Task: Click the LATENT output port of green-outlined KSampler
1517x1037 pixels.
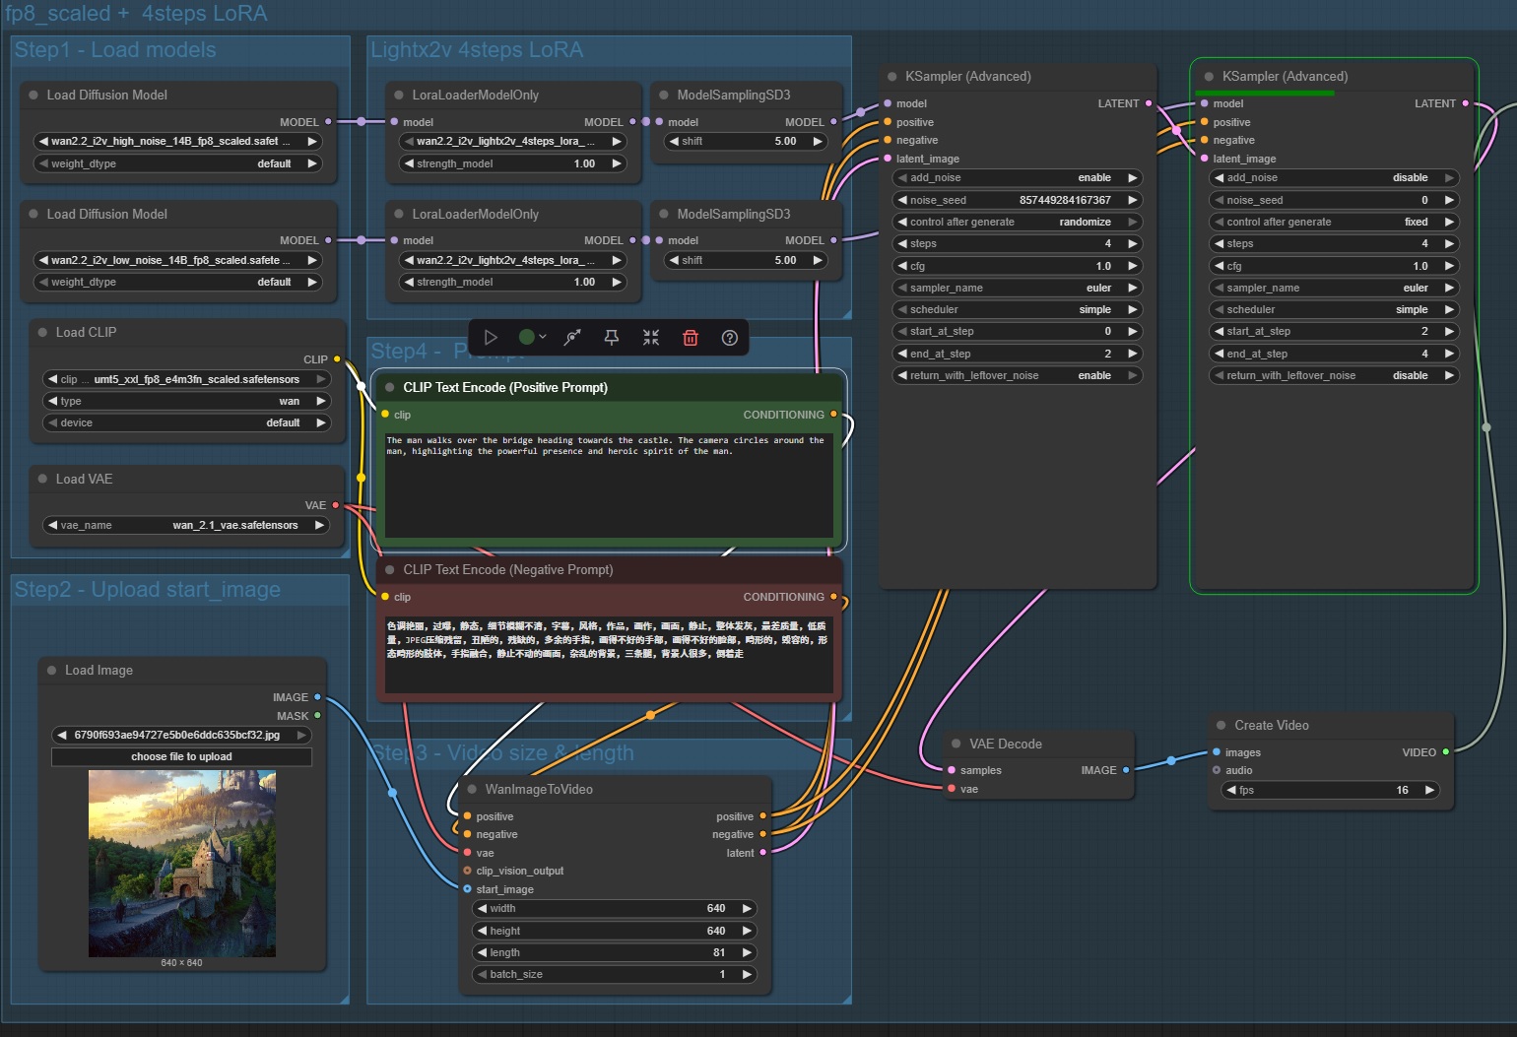Action: (1466, 103)
